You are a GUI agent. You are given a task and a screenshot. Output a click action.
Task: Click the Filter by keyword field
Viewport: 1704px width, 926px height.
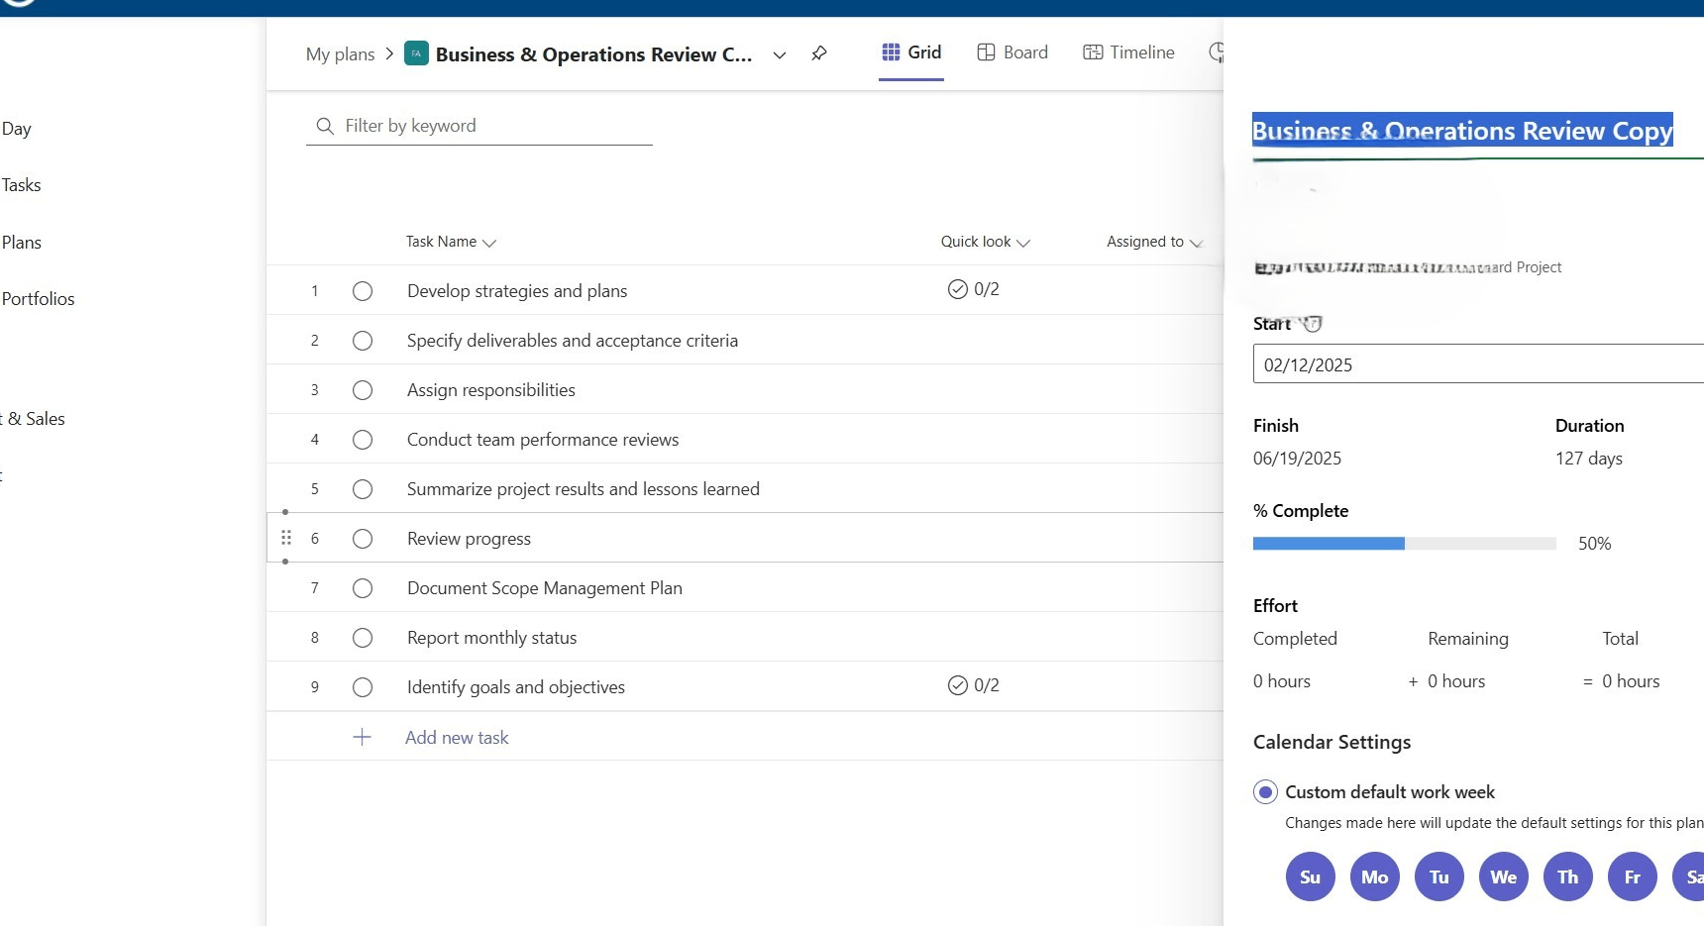(x=479, y=126)
